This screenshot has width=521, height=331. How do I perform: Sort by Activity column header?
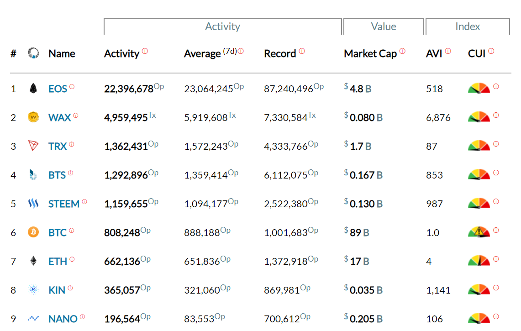121,54
